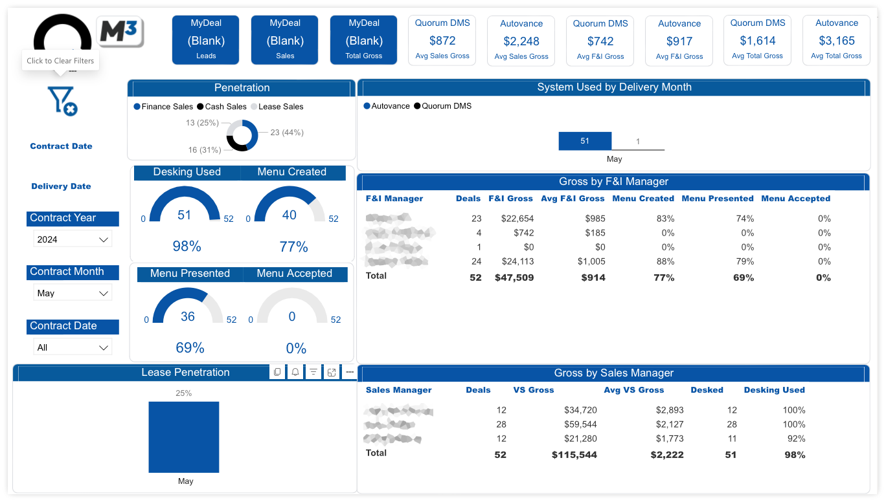886x502 pixels.
Task: Click the Menu Accepted gauge
Action: tap(292, 307)
